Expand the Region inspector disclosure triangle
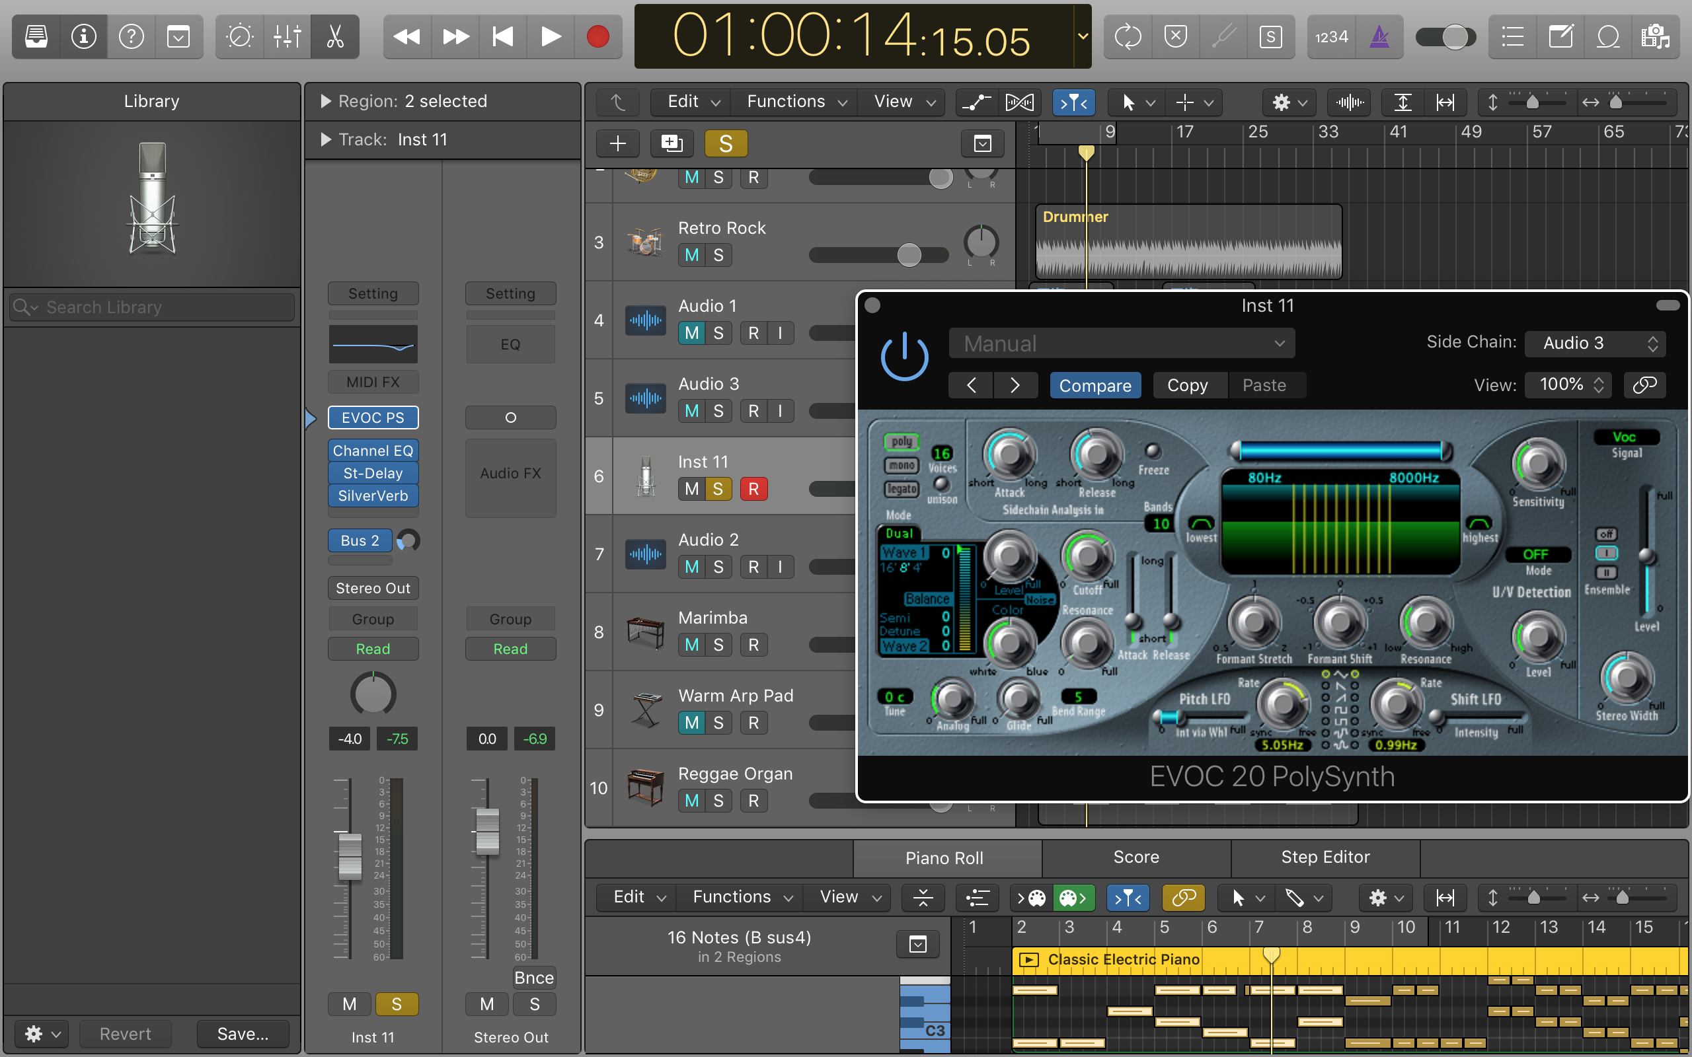 coord(325,101)
